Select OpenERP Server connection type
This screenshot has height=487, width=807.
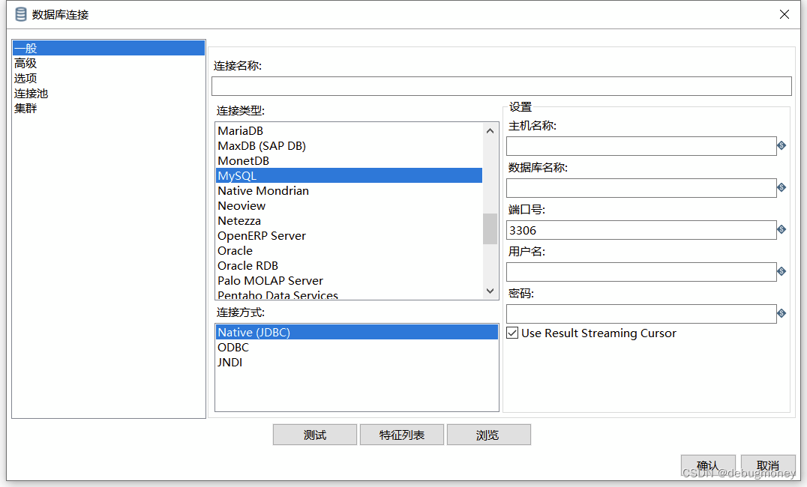pos(349,235)
